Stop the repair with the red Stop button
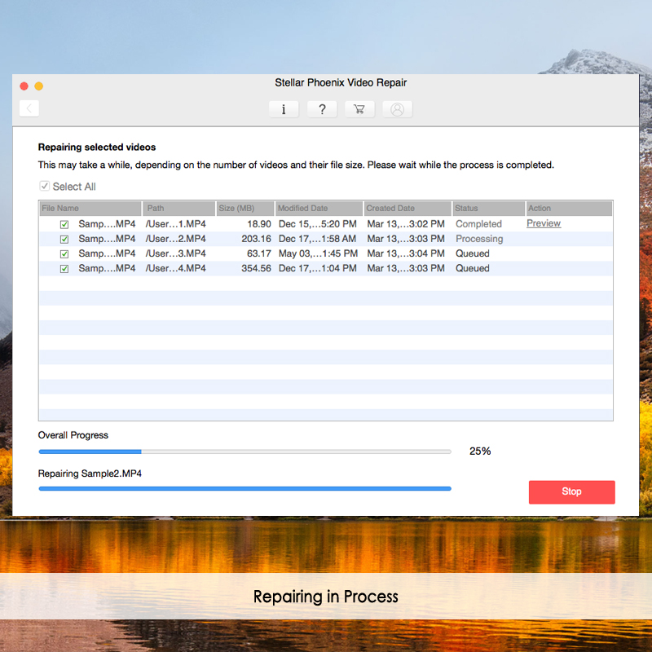 click(572, 492)
